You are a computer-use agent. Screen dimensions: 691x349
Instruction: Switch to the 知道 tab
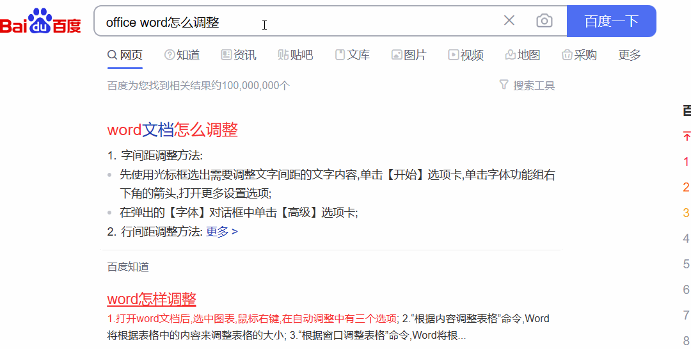click(182, 55)
